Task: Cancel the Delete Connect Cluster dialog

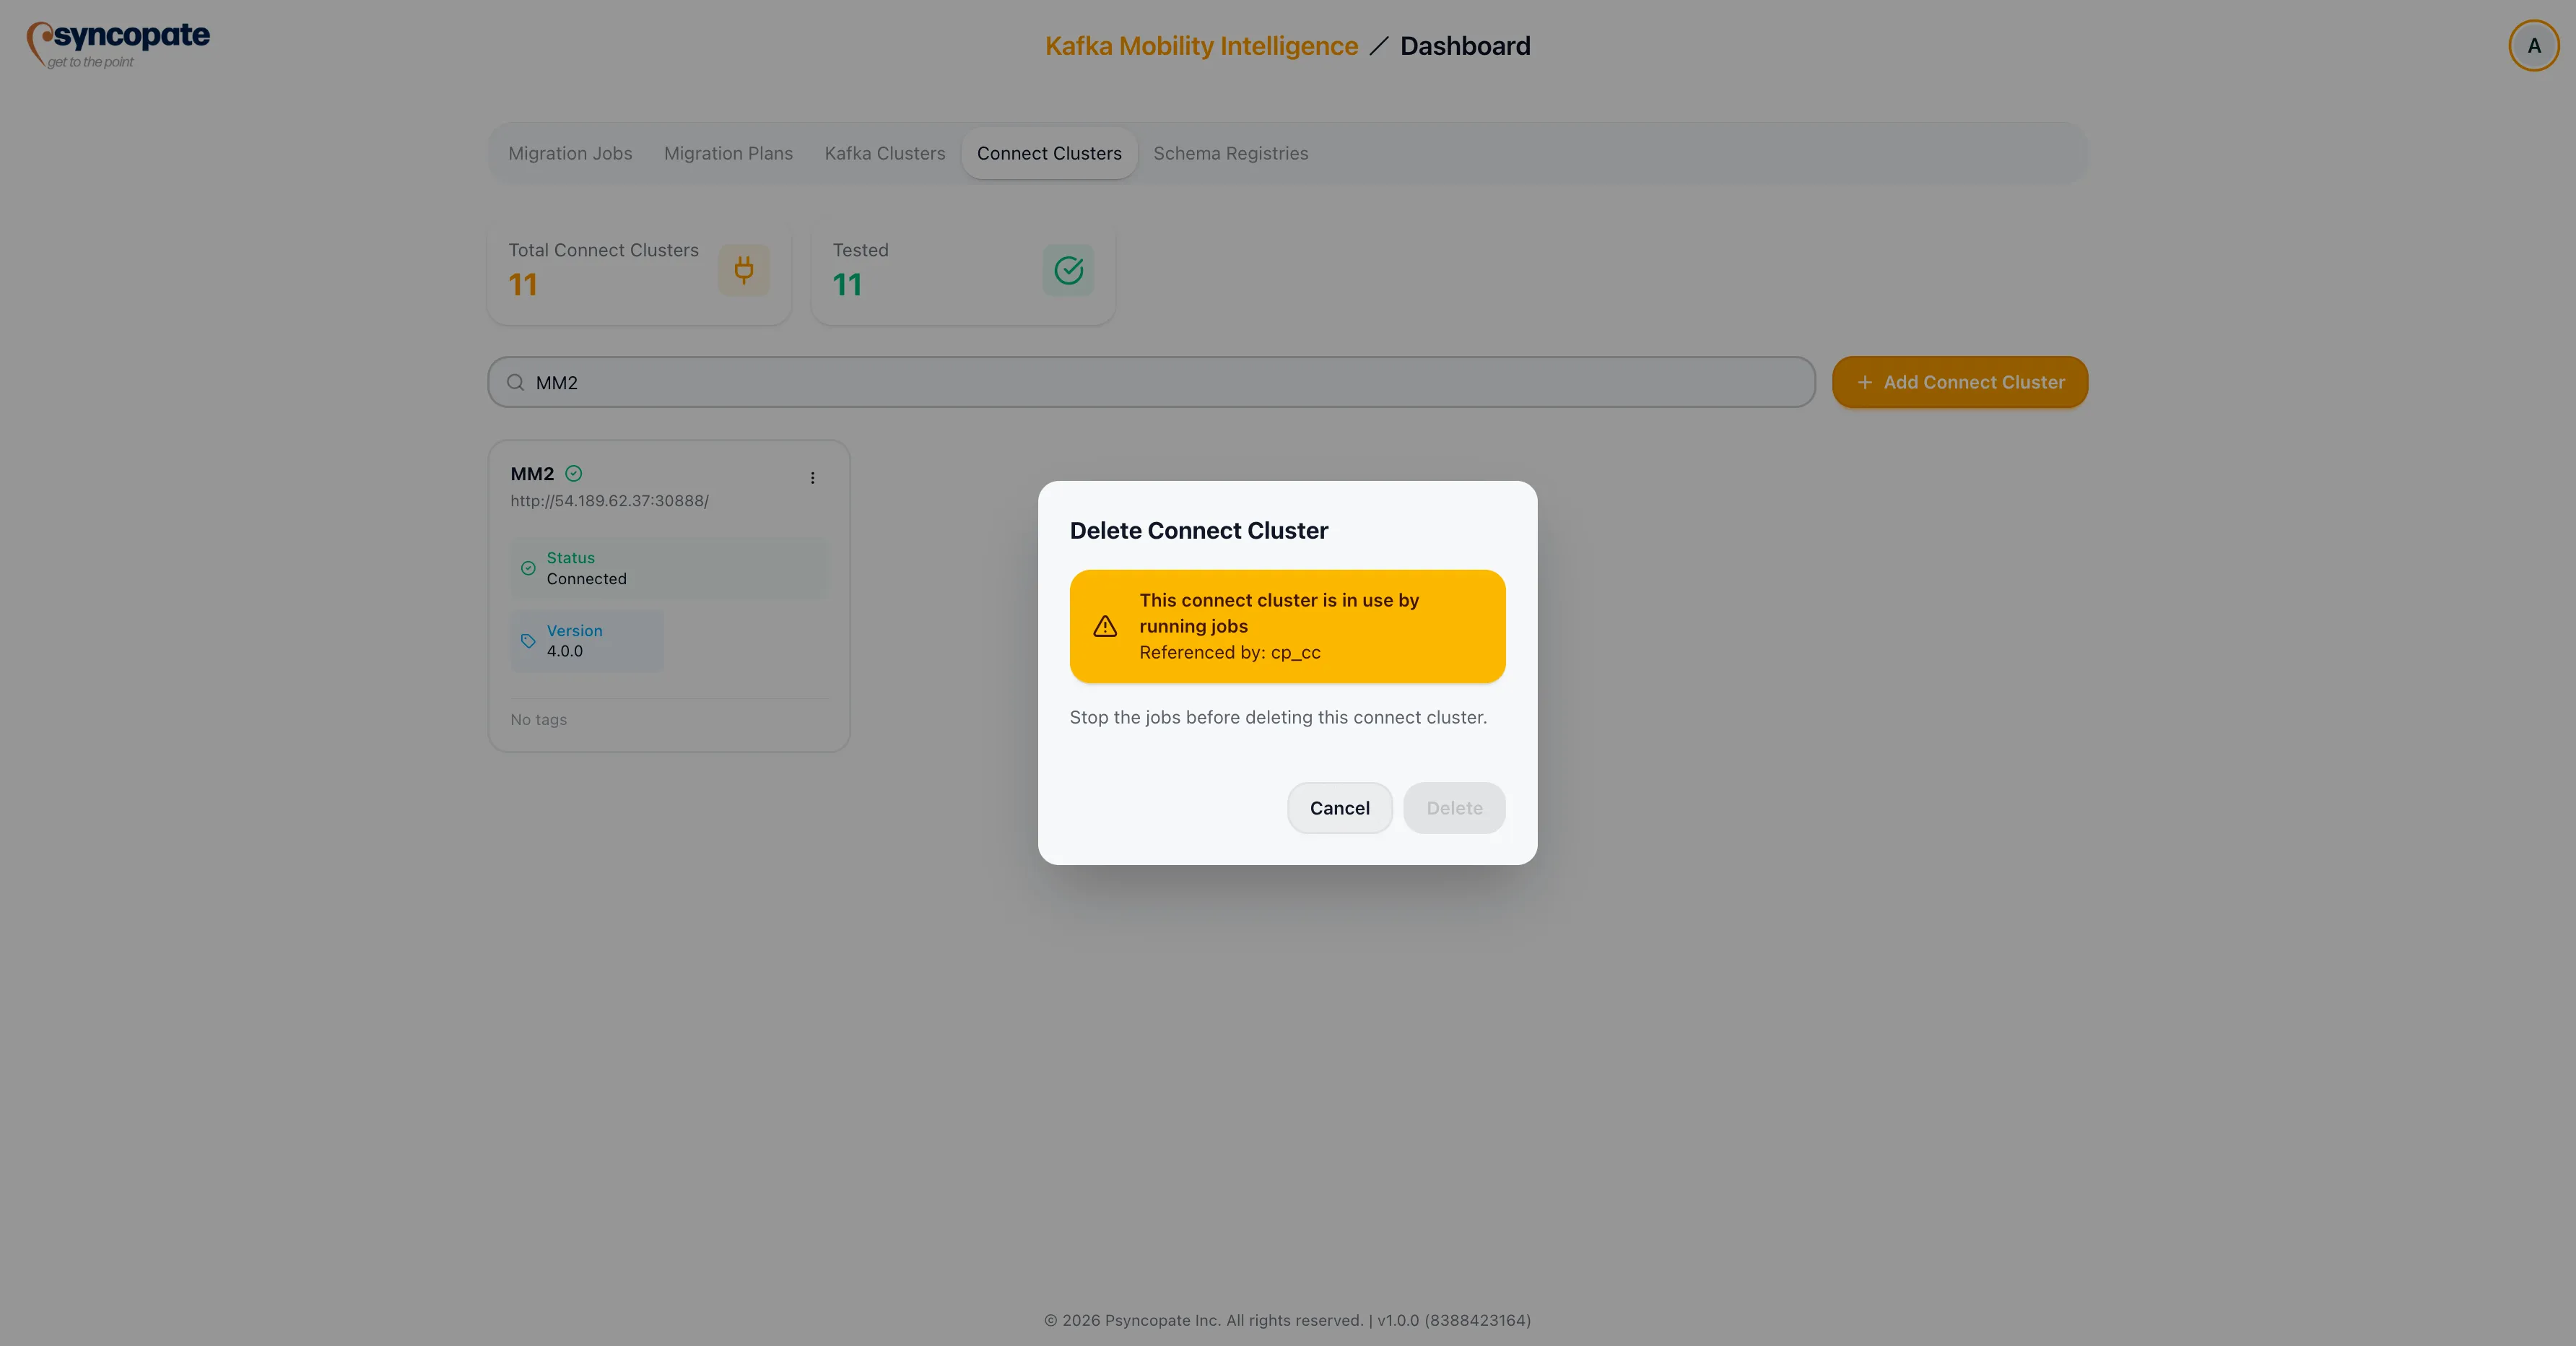Action: 1339,808
